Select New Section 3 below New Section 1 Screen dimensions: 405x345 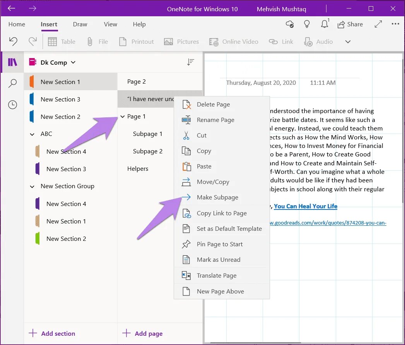(x=71, y=99)
